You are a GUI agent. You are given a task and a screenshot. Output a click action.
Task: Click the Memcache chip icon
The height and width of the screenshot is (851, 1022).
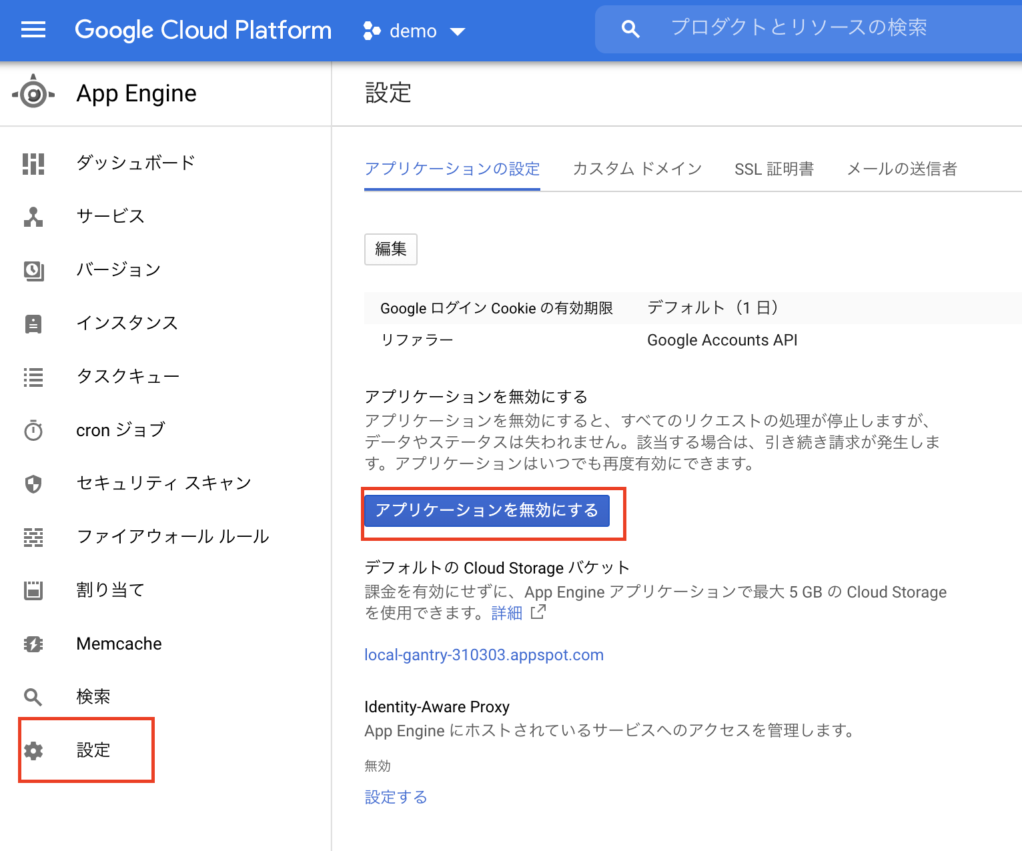(33, 644)
